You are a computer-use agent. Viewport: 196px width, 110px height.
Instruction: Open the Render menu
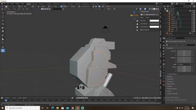(x=12, y=4)
